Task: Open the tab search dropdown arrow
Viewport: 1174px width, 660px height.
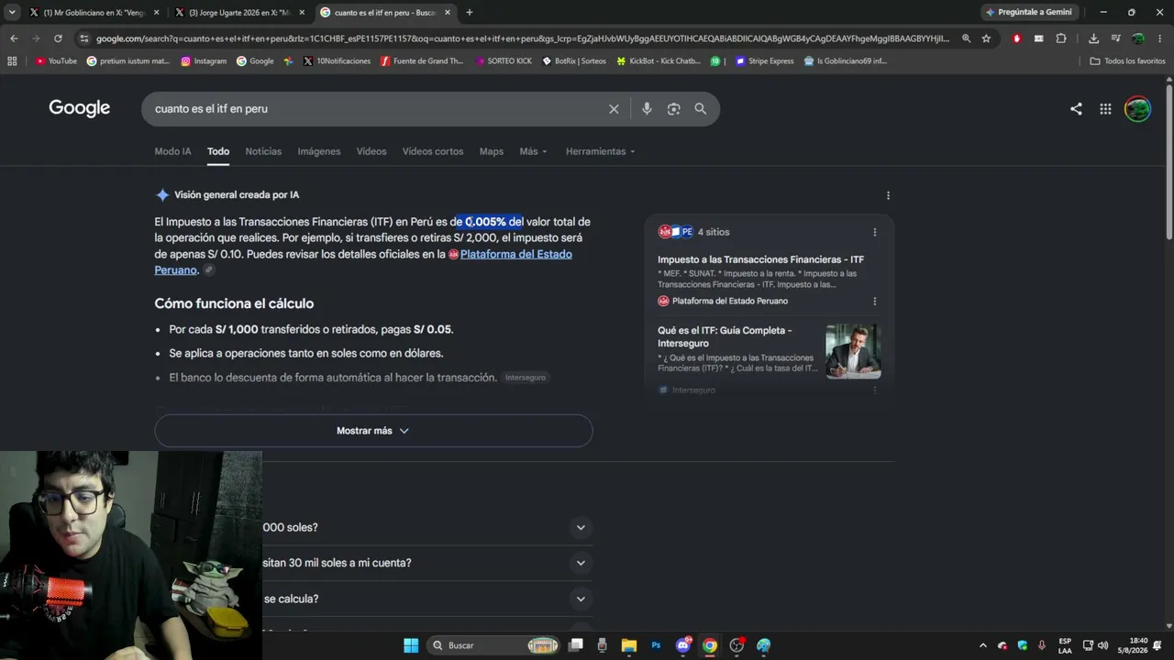Action: point(12,12)
